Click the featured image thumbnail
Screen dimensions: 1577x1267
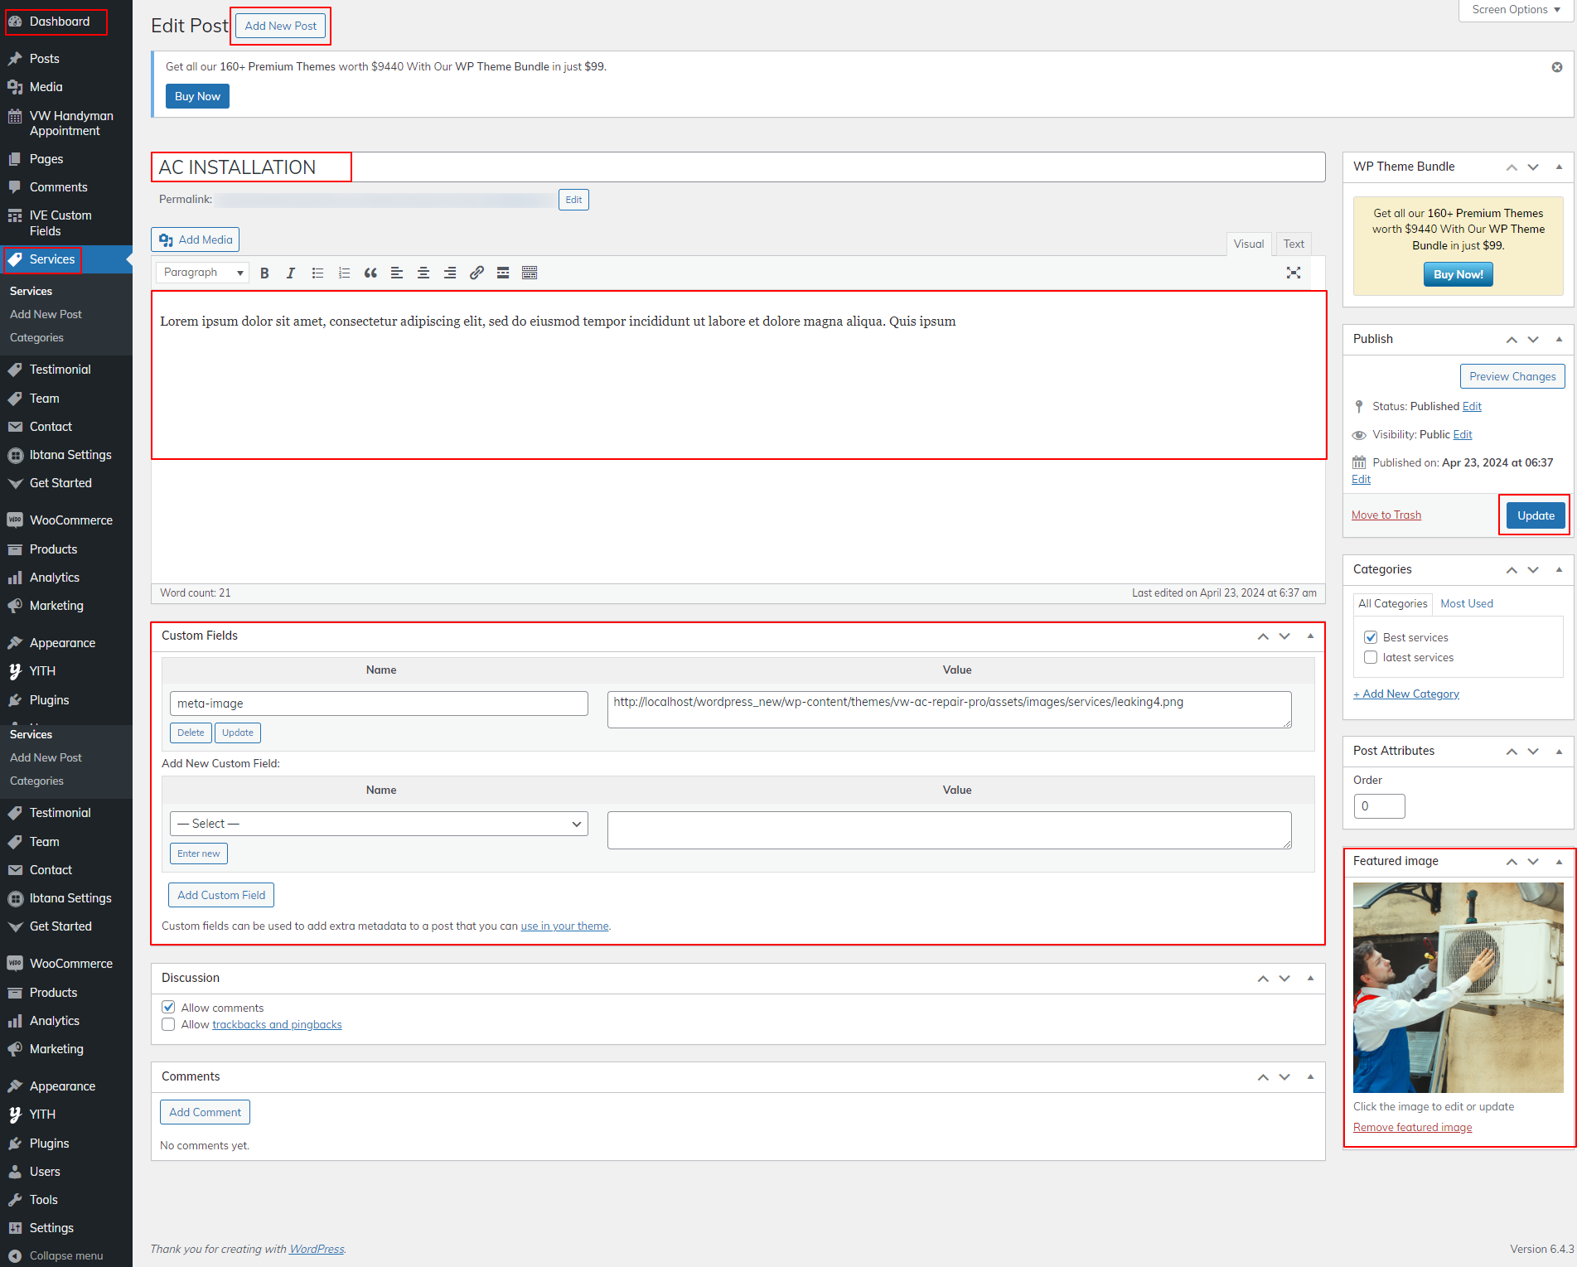(1458, 987)
